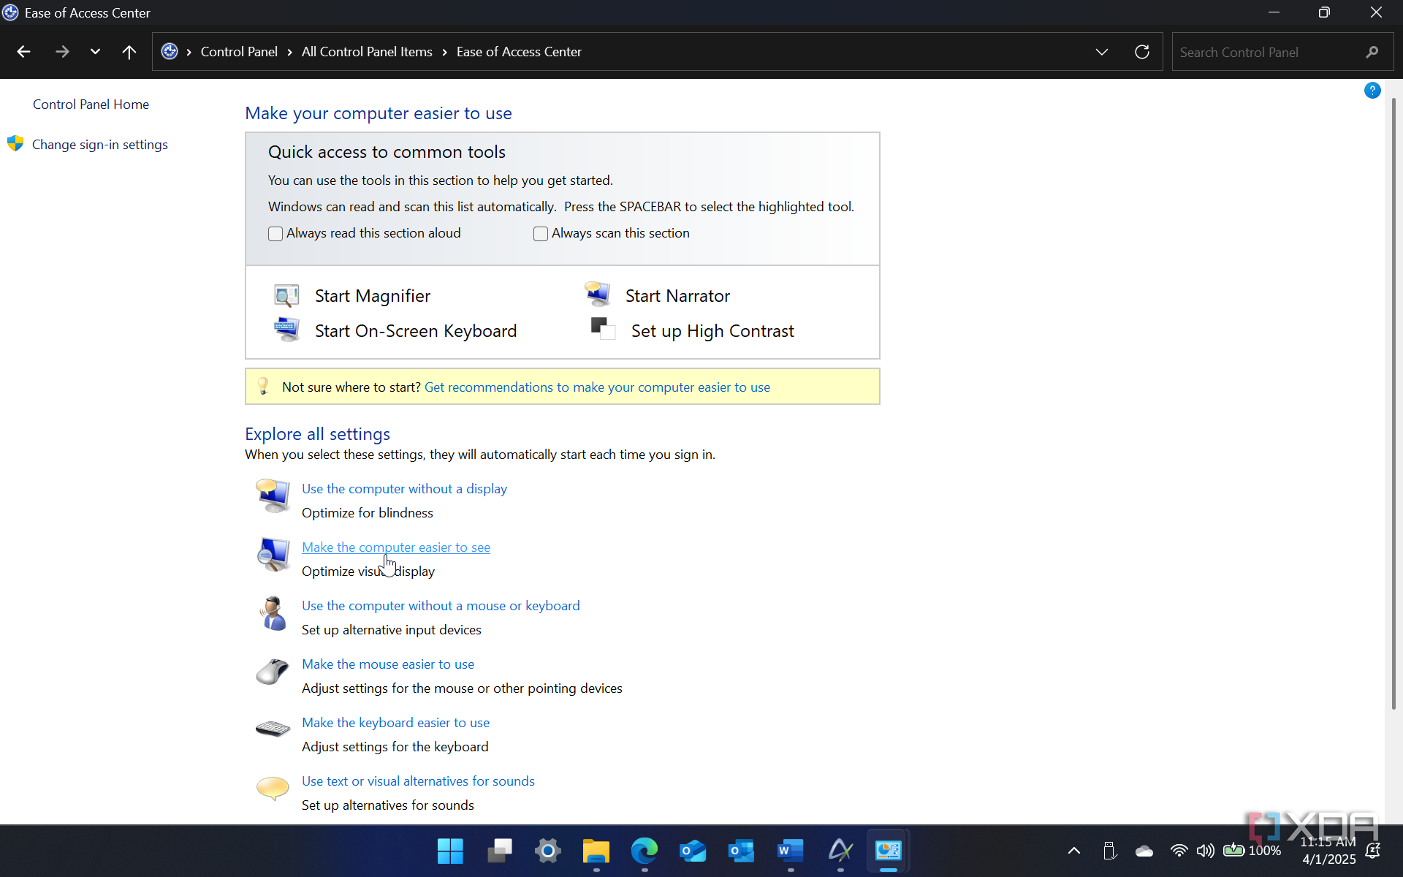Start Magnifier text link
Screen dimensions: 1403x877
tap(373, 296)
